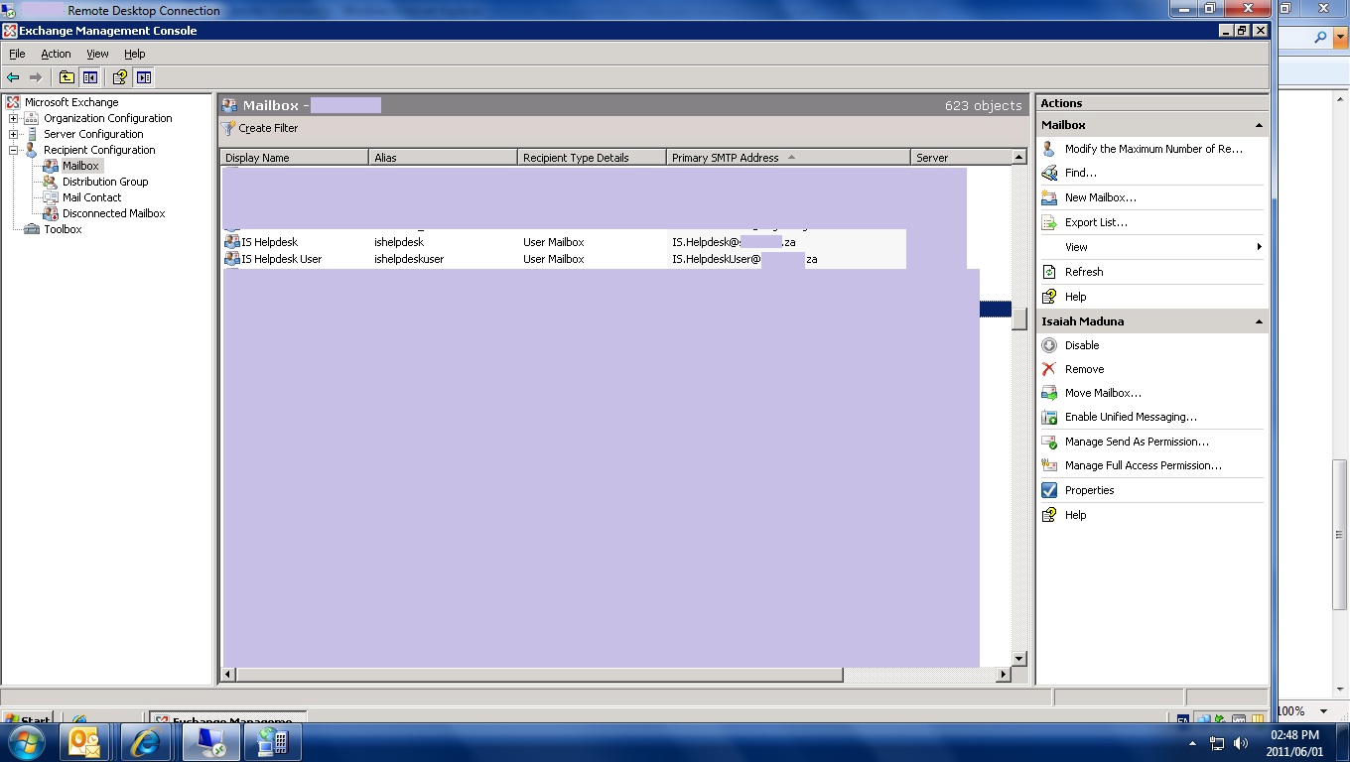Toggle the Show/Hide Console Tree button
Screen dimensions: 1350x762
tap(90, 77)
